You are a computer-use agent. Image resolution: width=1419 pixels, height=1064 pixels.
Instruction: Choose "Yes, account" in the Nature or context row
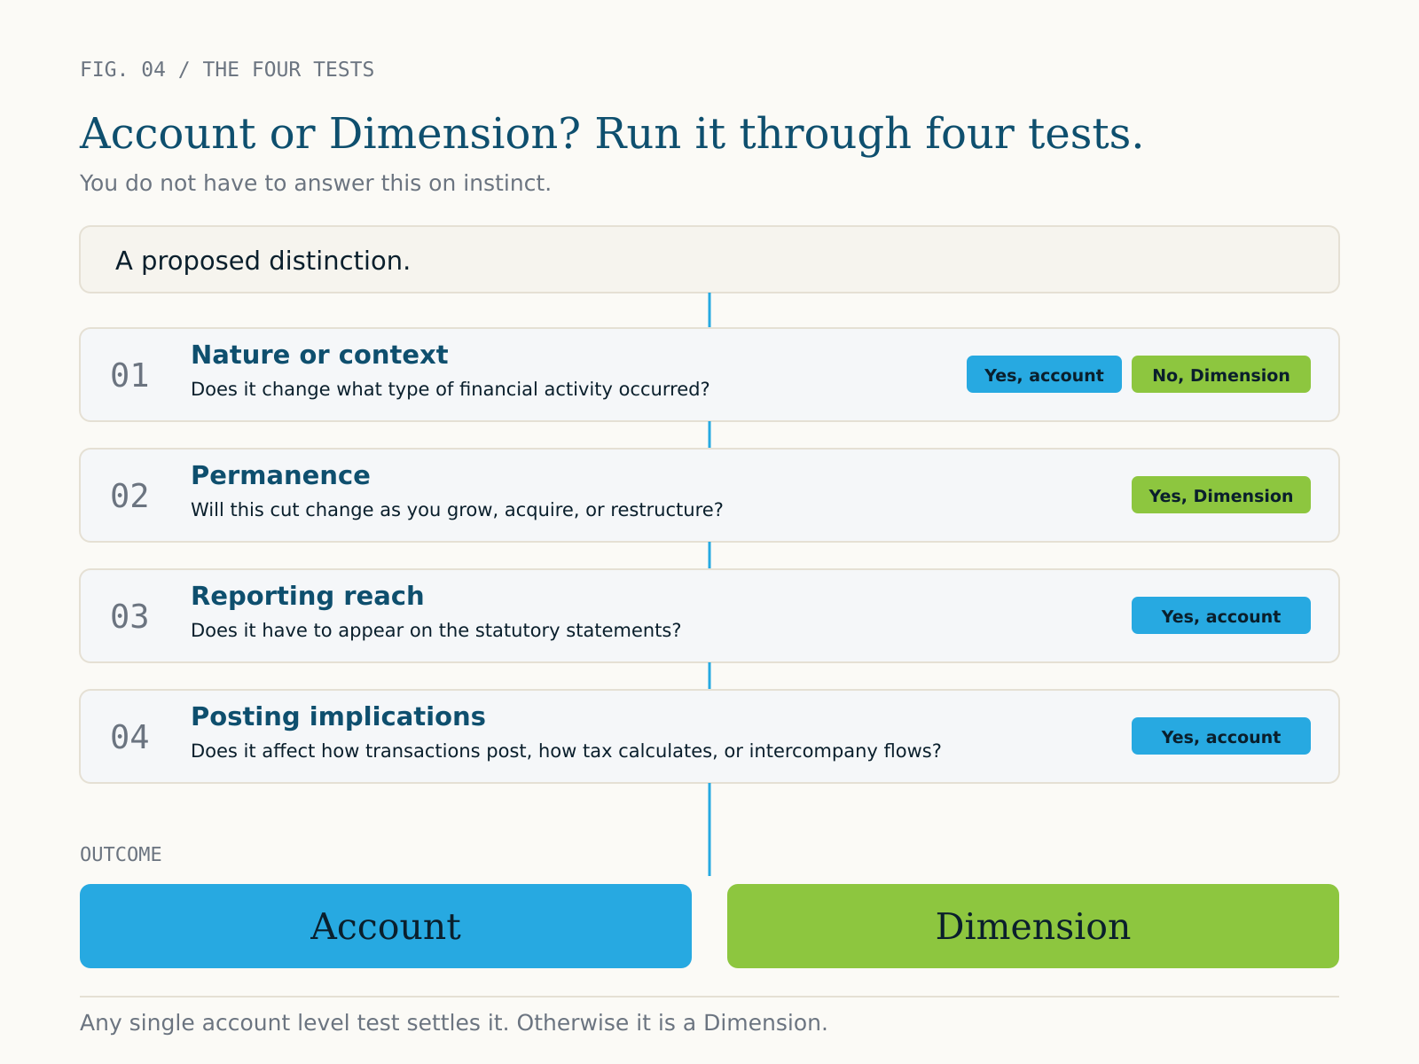(x=1044, y=374)
